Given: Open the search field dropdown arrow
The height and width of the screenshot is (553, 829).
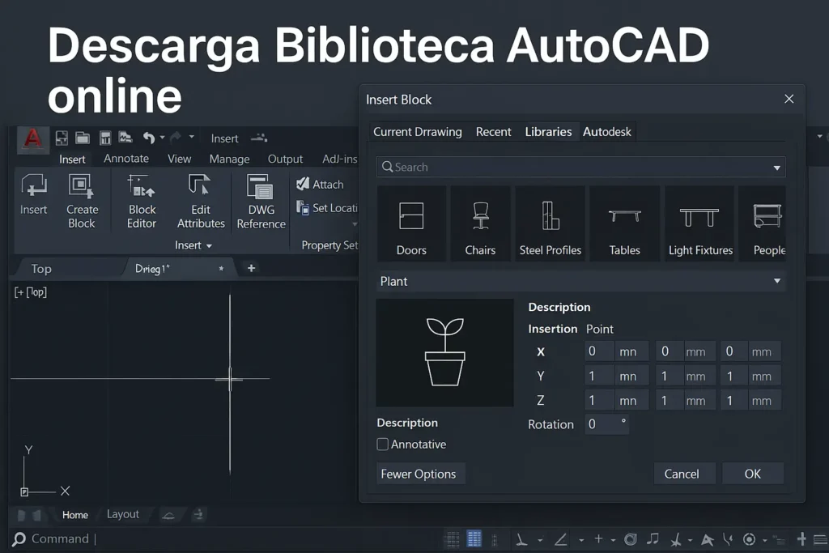Looking at the screenshot, I should [x=777, y=167].
